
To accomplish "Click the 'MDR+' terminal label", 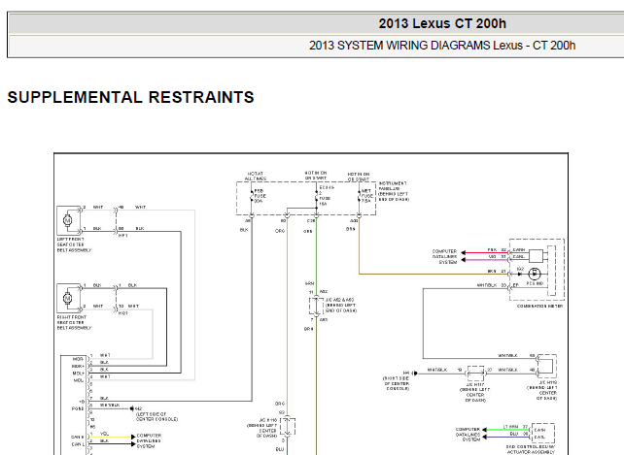I will (x=78, y=366).
